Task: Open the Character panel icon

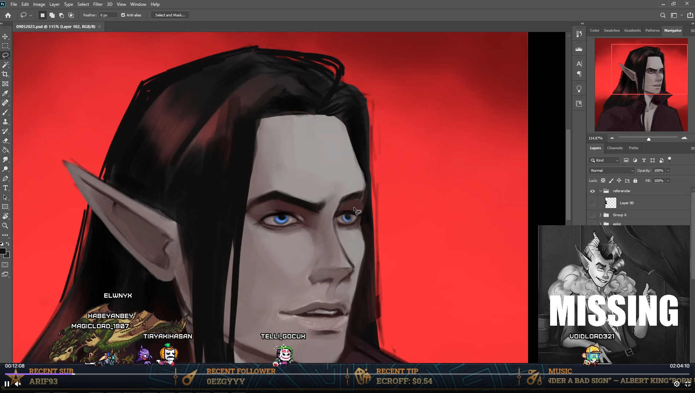Action: 579,64
